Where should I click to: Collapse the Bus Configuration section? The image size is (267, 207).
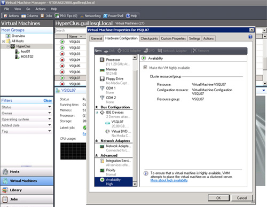tap(97, 107)
